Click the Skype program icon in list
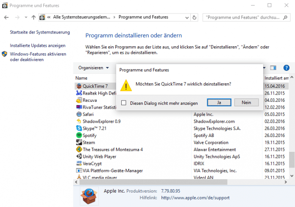 coord(79,129)
